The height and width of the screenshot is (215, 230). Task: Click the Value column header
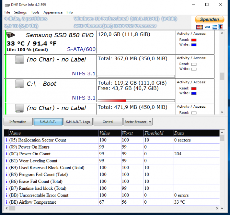point(110,133)
